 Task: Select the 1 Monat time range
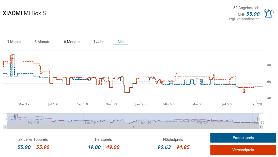(14, 42)
